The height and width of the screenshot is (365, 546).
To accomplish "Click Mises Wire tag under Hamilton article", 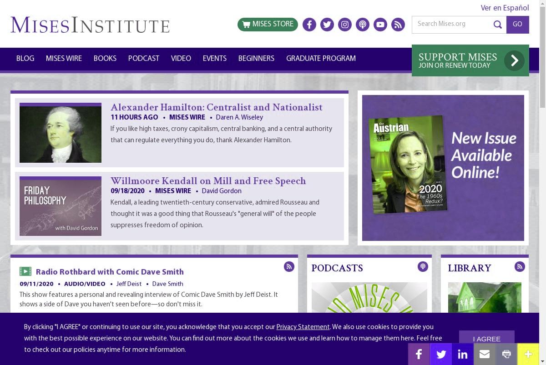I will click(x=187, y=117).
